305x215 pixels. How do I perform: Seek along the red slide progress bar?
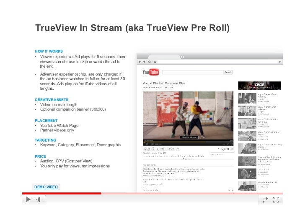click(152, 193)
